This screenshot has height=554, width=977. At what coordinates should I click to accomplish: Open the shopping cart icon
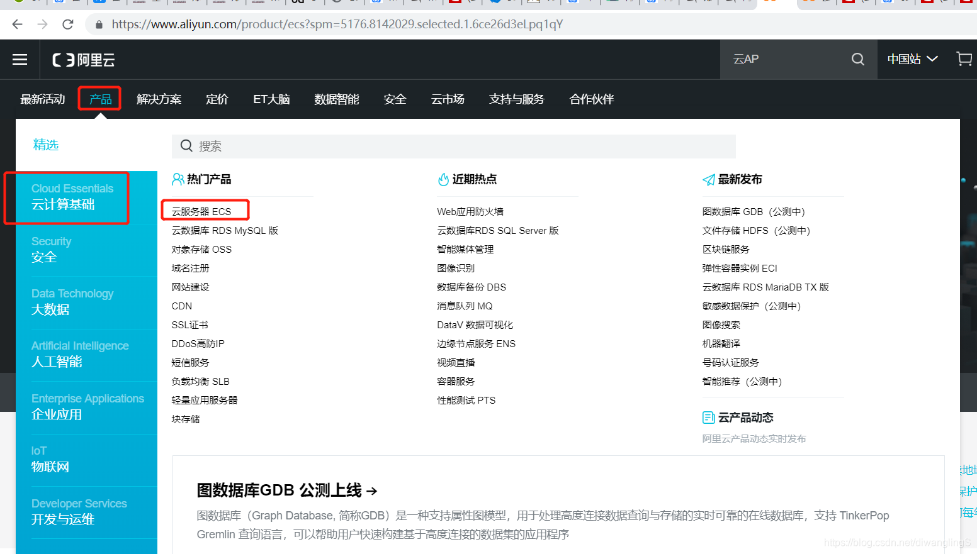964,58
